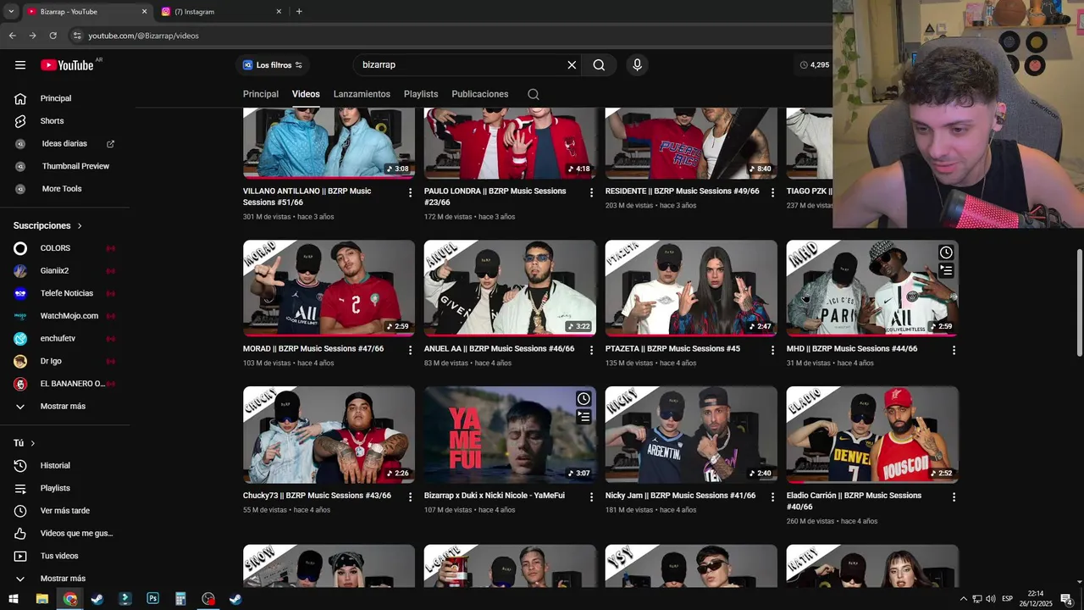The image size is (1084, 610).
Task: Switch to the Instagram browser tab
Action: pos(220,12)
